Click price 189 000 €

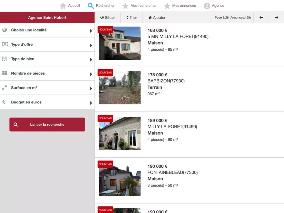tap(157, 120)
